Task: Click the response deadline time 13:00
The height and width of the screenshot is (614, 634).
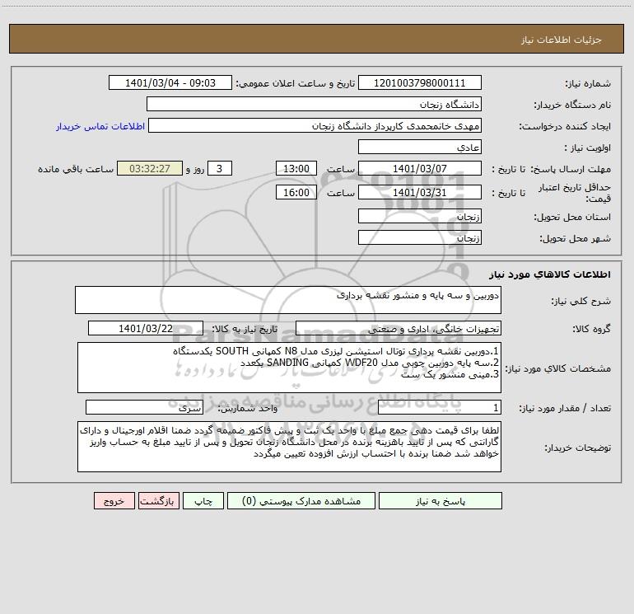Action: [296, 168]
